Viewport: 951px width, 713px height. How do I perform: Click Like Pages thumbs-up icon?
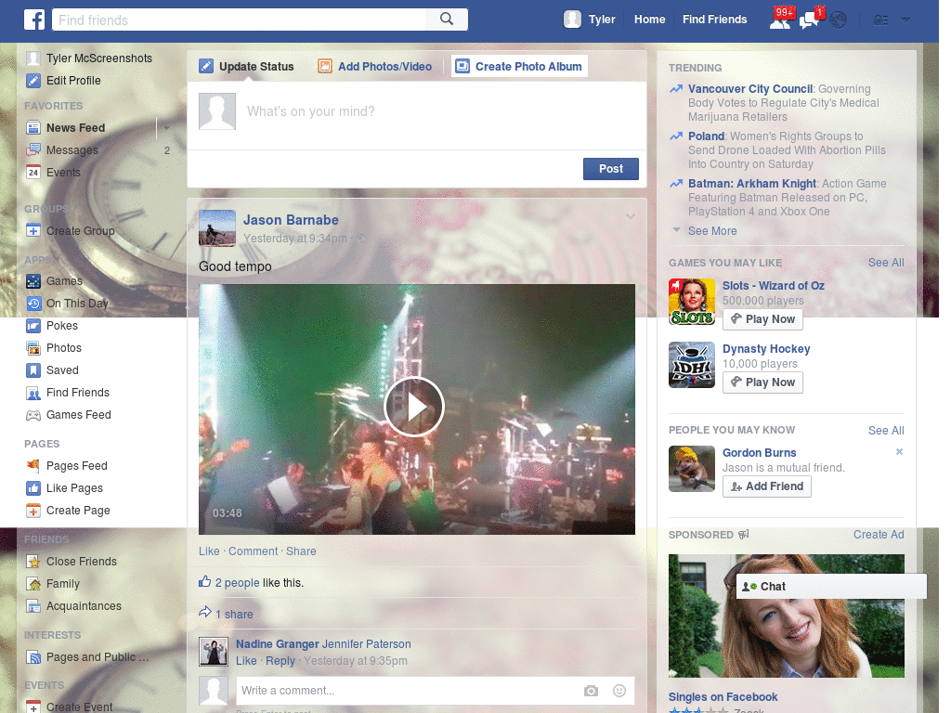coord(33,488)
